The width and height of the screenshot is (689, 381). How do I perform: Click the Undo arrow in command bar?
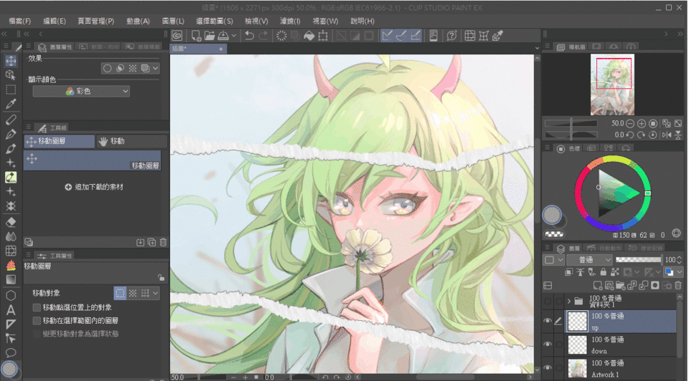[x=249, y=36]
